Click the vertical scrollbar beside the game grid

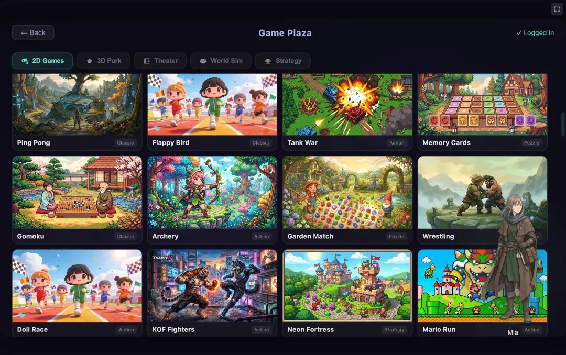tap(562, 125)
